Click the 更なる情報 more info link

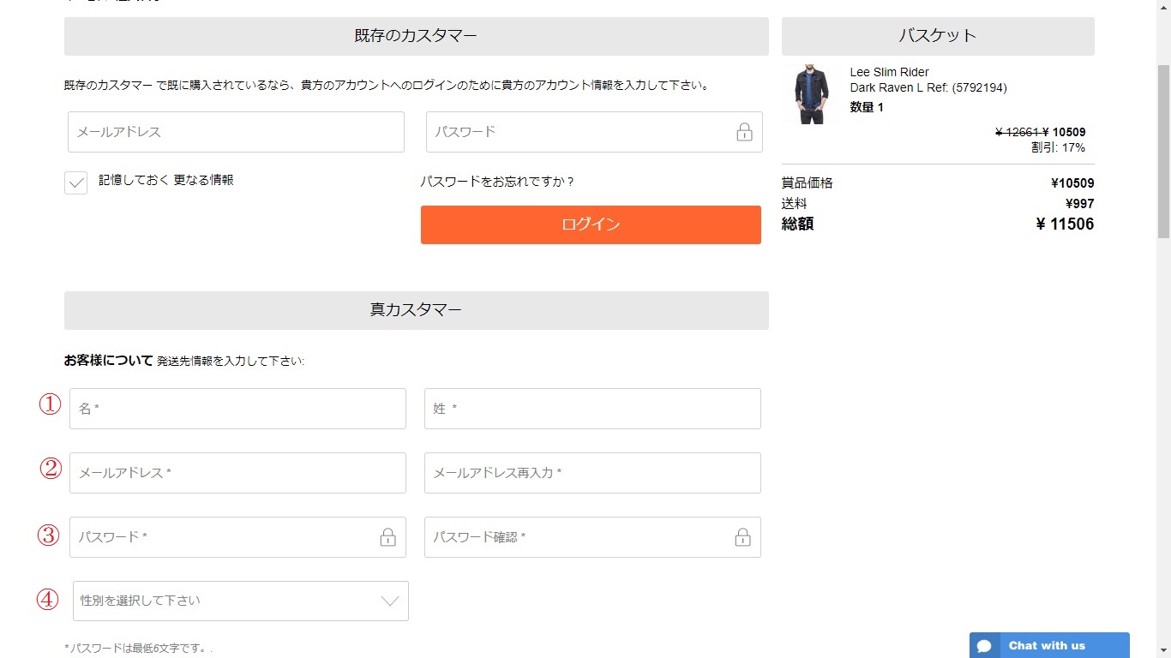pos(204,180)
